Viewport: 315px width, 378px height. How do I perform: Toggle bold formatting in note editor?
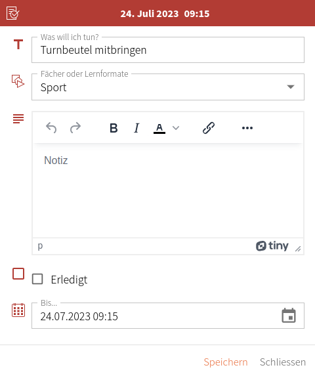(x=114, y=128)
